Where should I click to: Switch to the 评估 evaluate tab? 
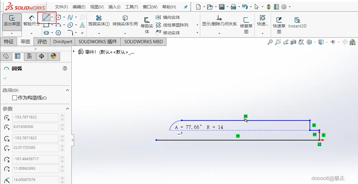click(x=42, y=42)
